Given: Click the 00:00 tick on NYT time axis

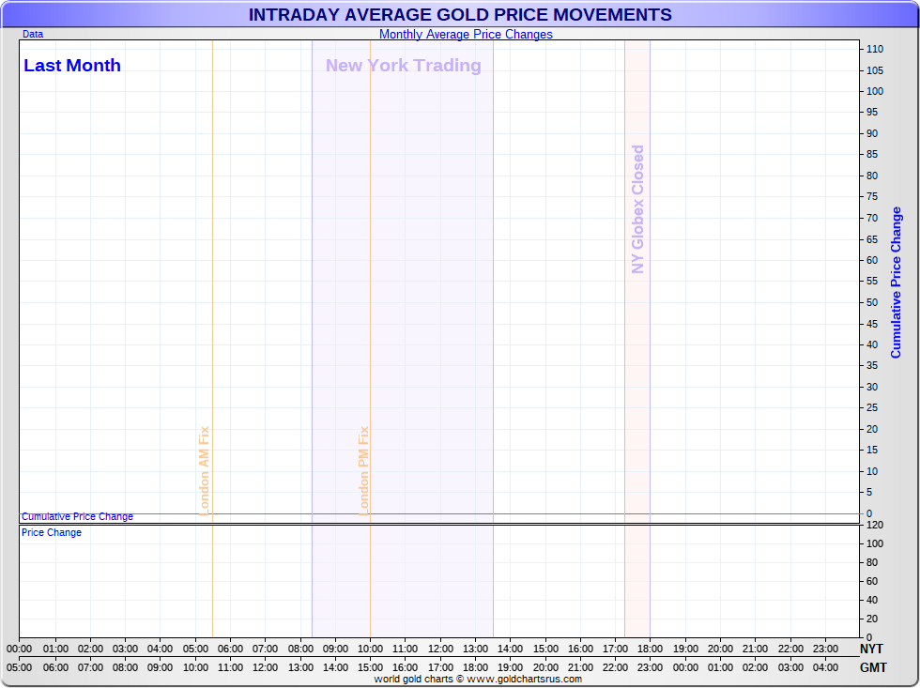Looking at the screenshot, I should point(19,649).
